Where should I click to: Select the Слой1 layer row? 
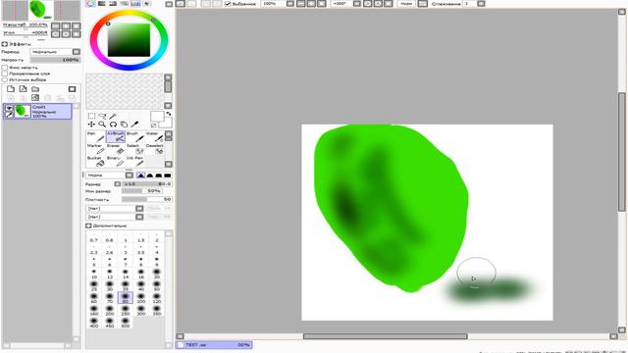pos(37,111)
